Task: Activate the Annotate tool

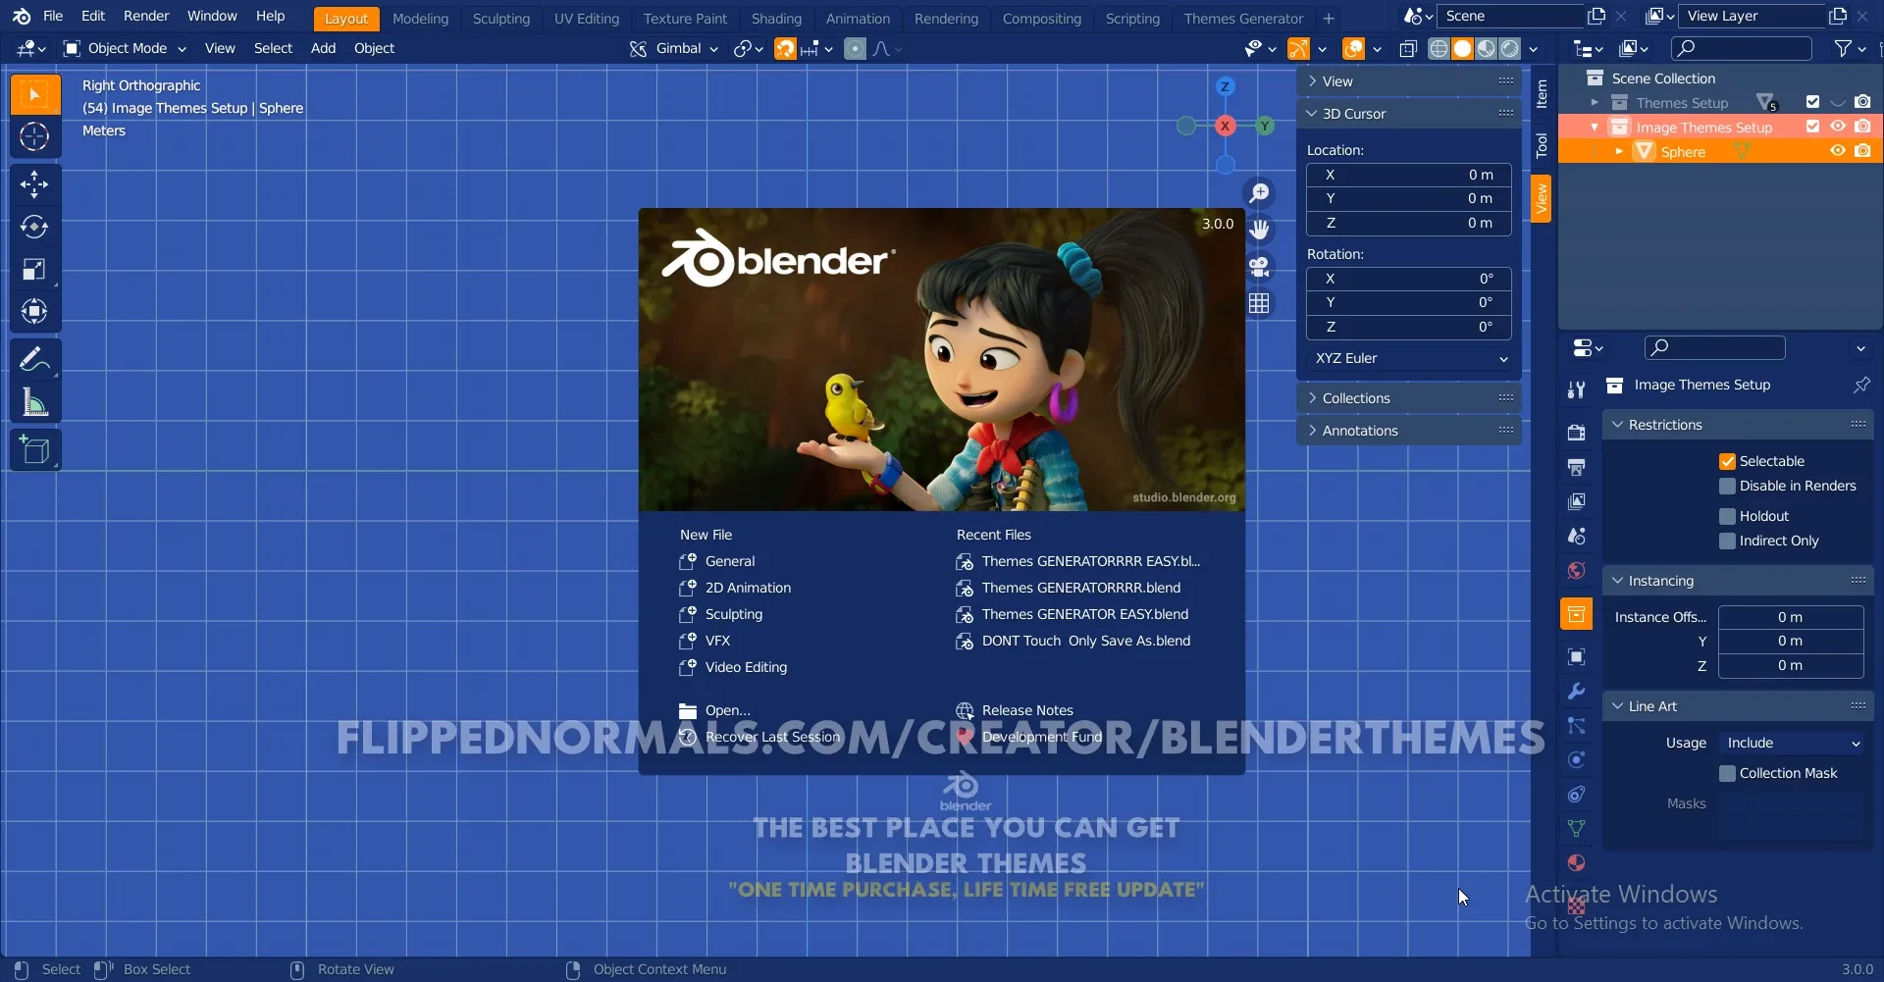Action: pos(35,358)
